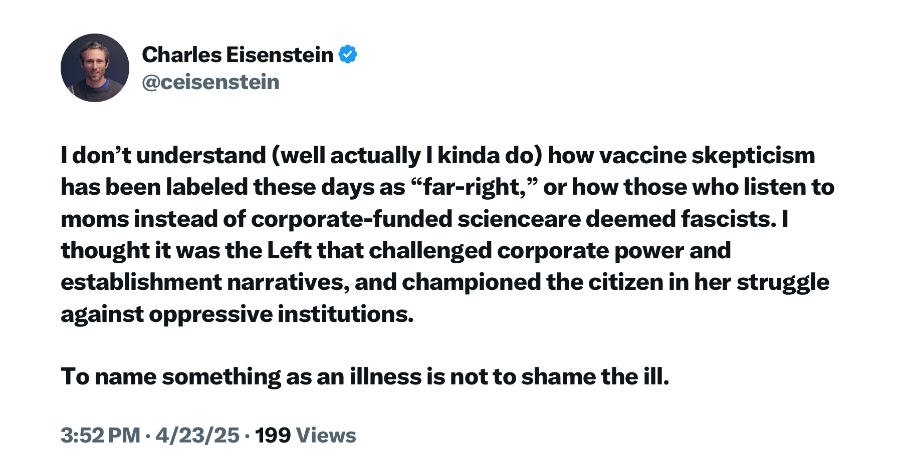Click the 3:52 PM timestamp
This screenshot has height=464, width=902.
click(x=101, y=435)
